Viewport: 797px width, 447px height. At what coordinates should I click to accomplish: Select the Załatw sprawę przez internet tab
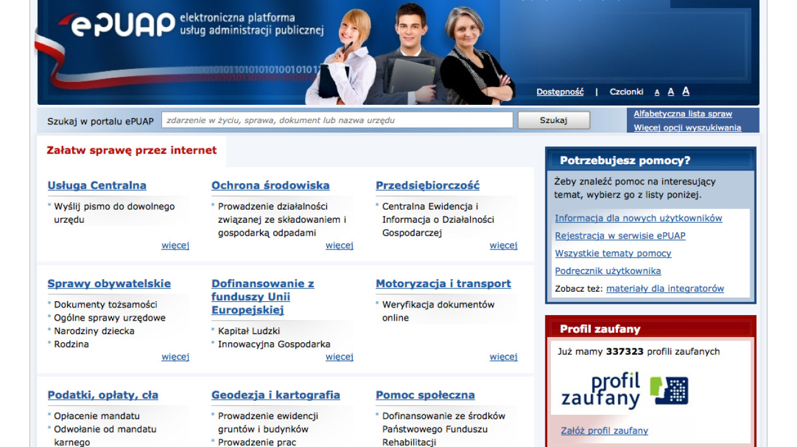132,150
